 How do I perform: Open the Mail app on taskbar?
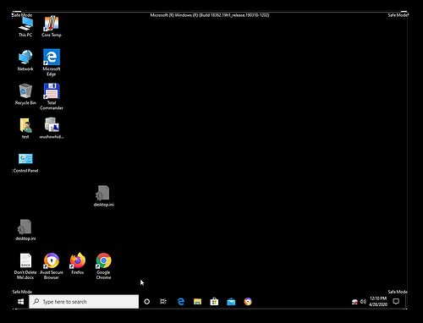pos(231,302)
